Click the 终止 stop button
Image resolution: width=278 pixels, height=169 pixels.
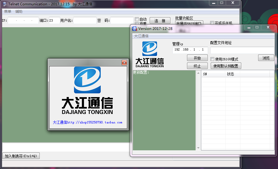(x=197, y=66)
